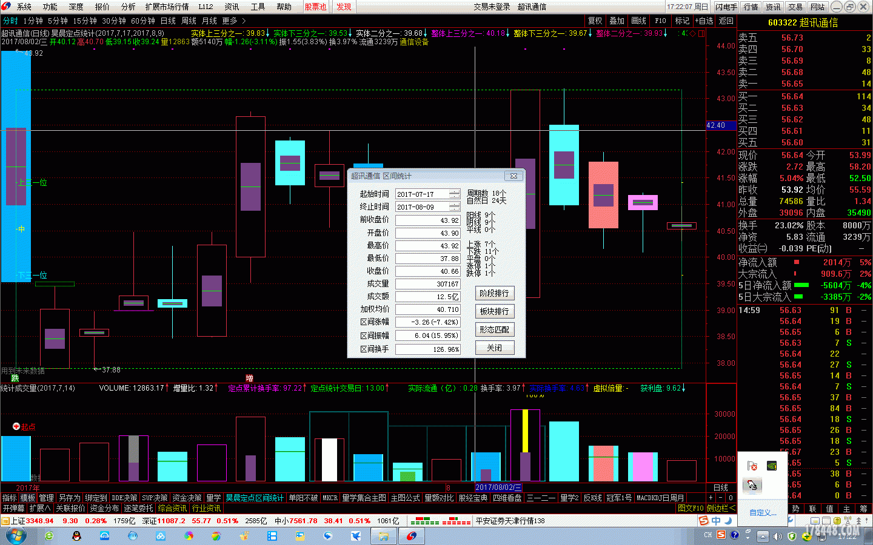The height and width of the screenshot is (545, 873).
Task: Open the 网站 top-right tab
Action: tap(818, 7)
